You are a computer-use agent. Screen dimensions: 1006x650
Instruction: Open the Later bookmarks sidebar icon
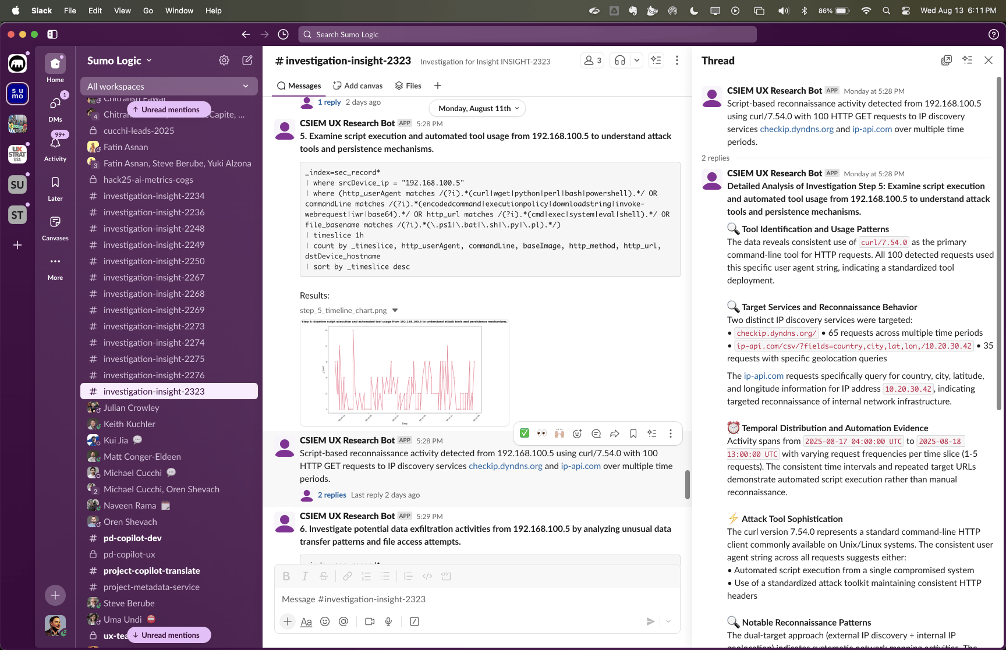pos(55,188)
